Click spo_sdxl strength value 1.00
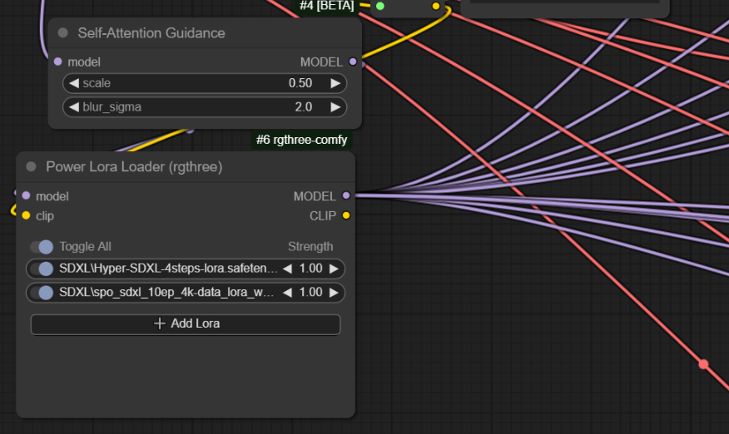 (x=310, y=293)
